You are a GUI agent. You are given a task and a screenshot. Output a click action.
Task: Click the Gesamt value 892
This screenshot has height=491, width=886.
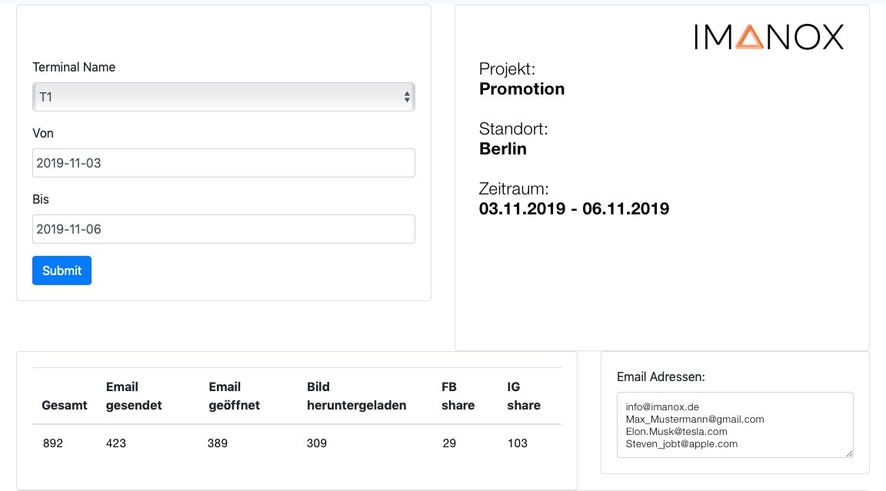click(53, 443)
